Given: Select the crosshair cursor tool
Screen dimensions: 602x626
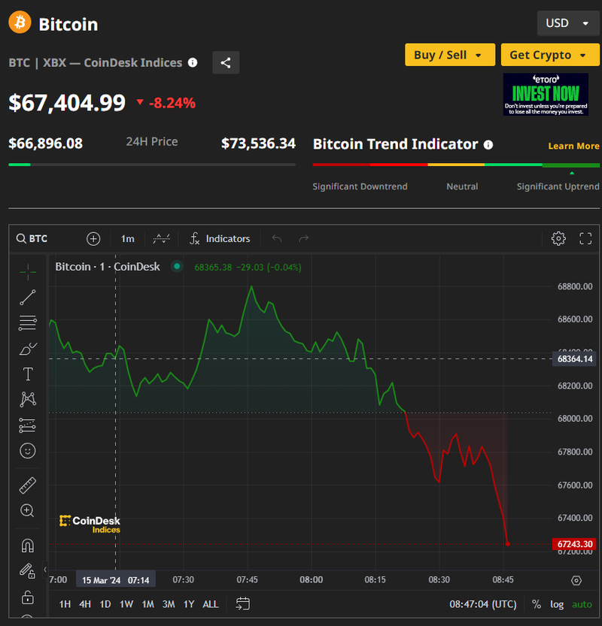Looking at the screenshot, I should point(28,271).
